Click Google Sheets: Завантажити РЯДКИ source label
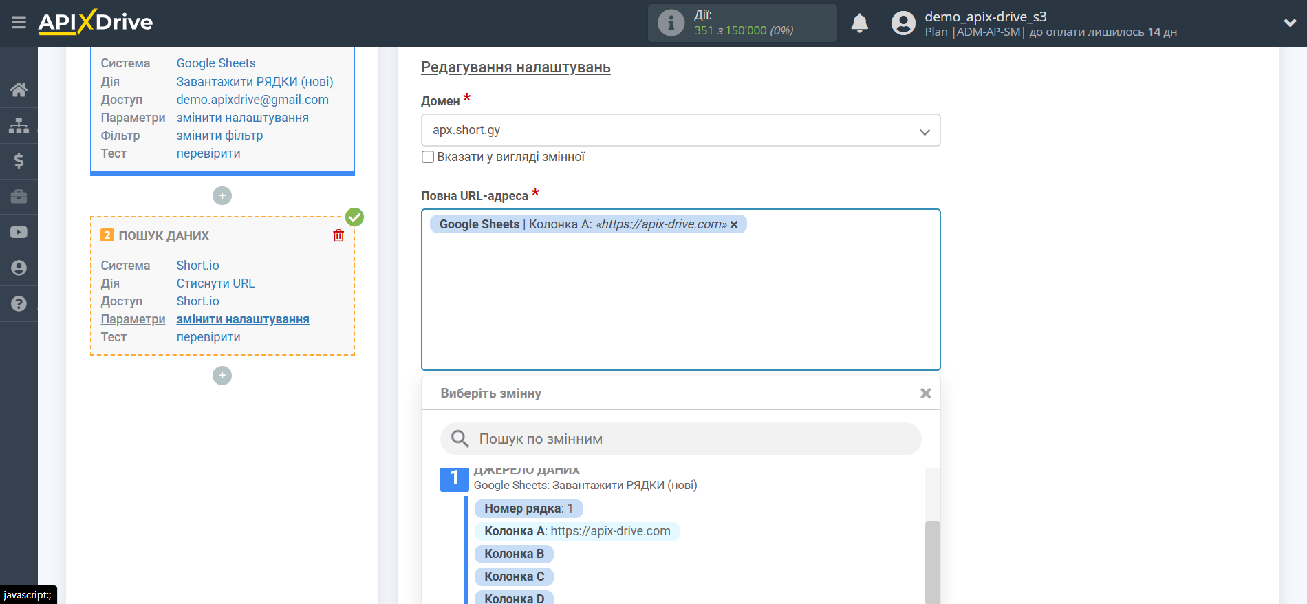This screenshot has height=604, width=1307. click(x=585, y=485)
